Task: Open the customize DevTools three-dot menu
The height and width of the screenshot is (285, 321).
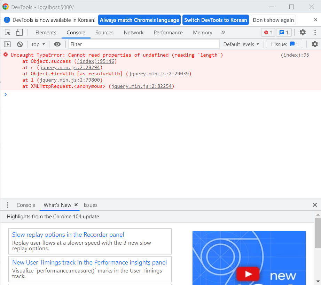Action: point(315,32)
